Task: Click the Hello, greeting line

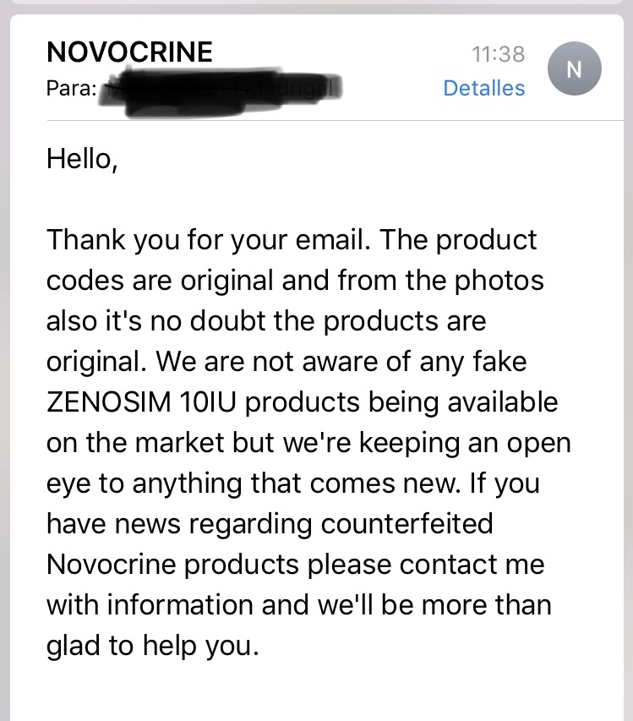Action: point(82,159)
